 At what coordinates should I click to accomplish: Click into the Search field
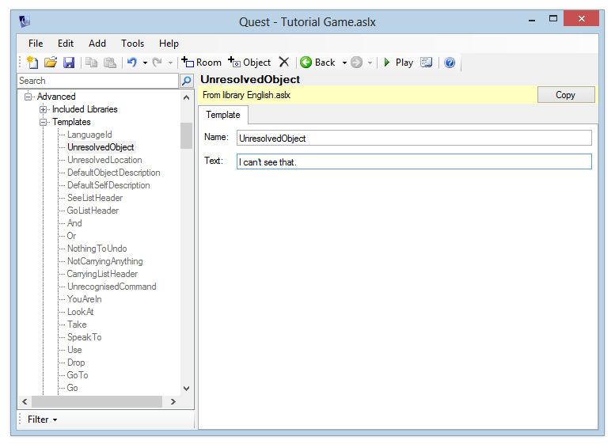tap(98, 81)
